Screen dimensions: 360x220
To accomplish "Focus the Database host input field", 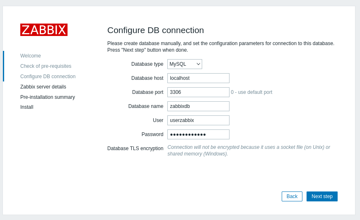I will click(198, 78).
